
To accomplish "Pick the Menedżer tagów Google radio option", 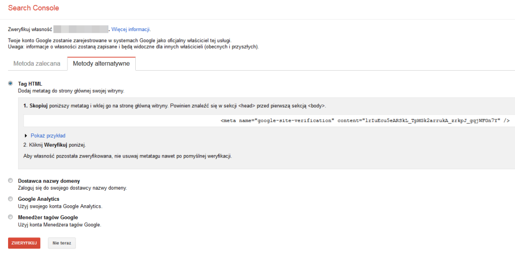I will click(x=11, y=217).
